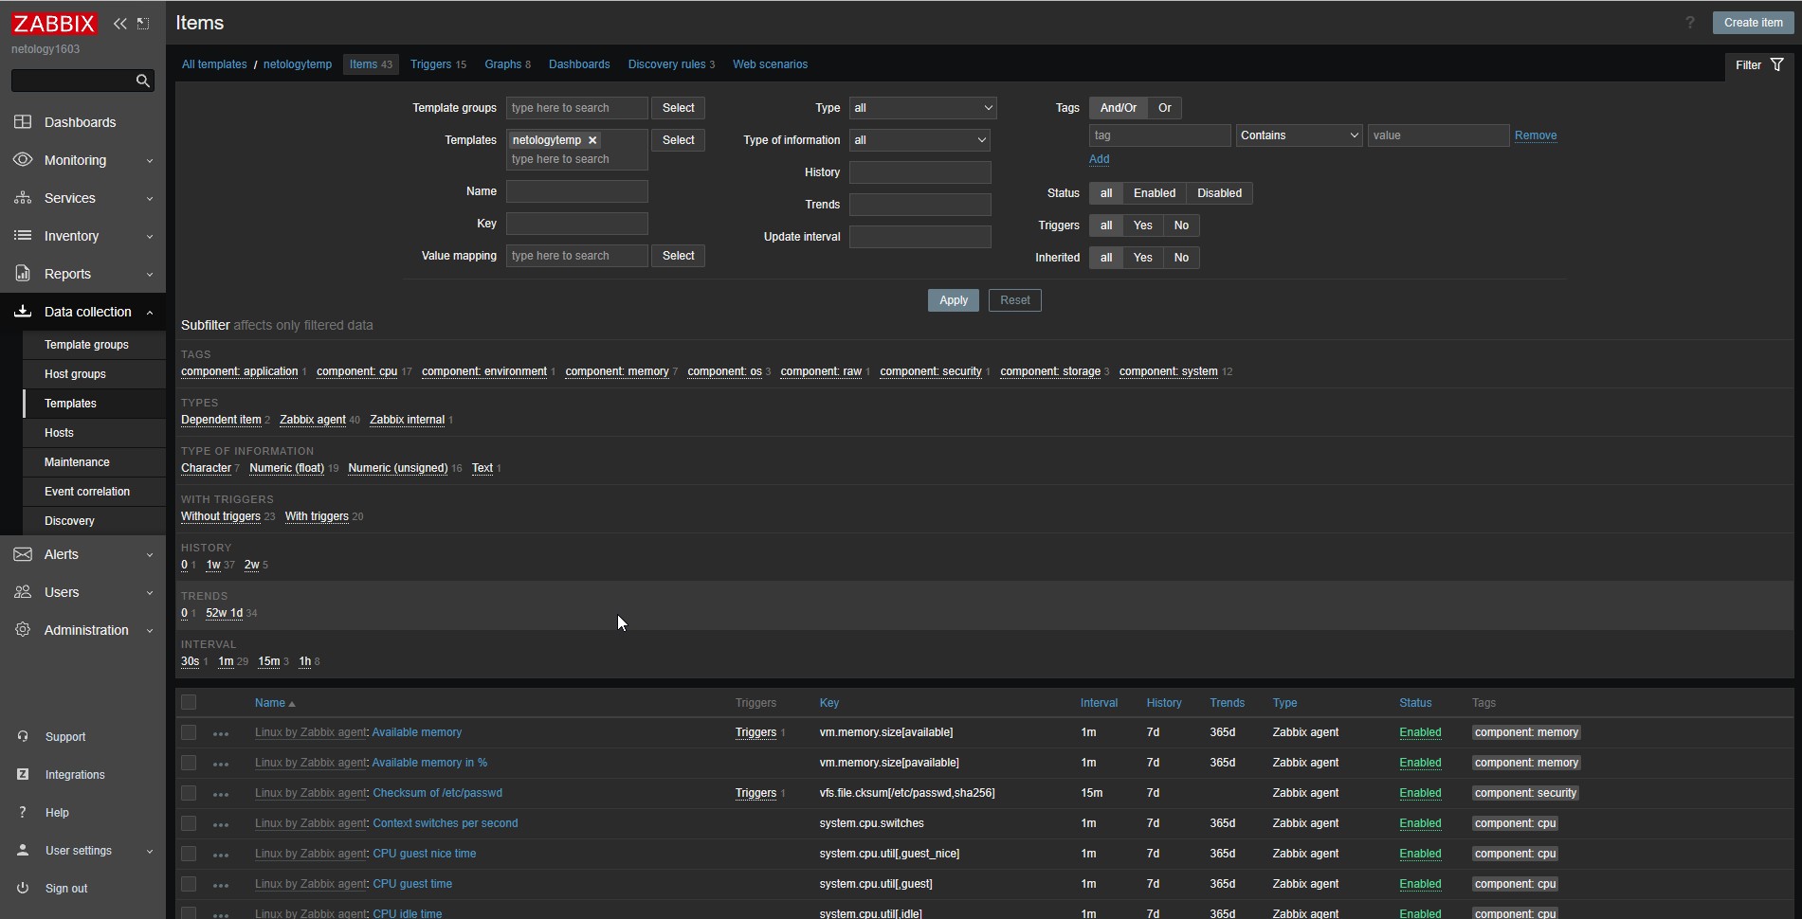The width and height of the screenshot is (1802, 919).
Task: Toggle the Filter panel button
Action: 1759,65
